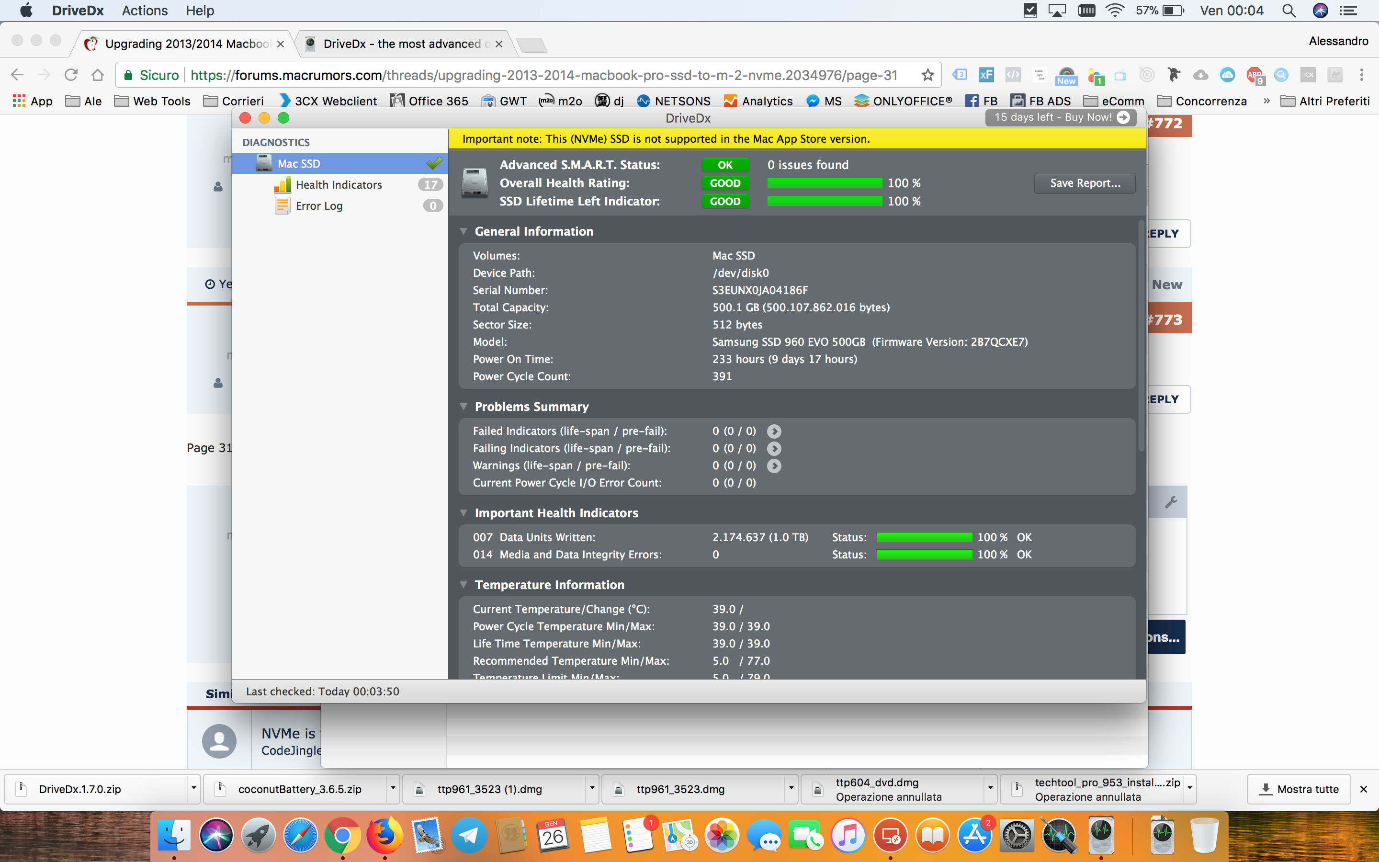Image resolution: width=1379 pixels, height=862 pixels.
Task: Open the Analytics bookmark
Action: click(x=758, y=101)
